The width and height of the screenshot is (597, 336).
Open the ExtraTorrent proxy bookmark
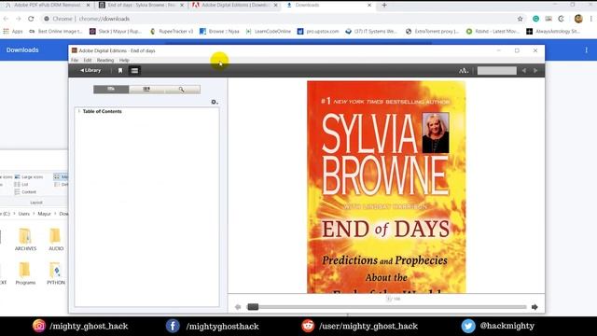coord(432,31)
